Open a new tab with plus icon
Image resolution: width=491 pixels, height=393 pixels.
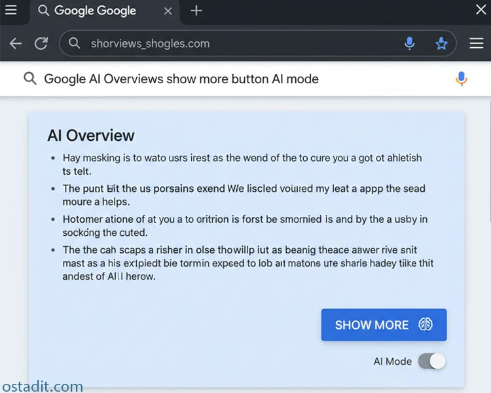196,10
